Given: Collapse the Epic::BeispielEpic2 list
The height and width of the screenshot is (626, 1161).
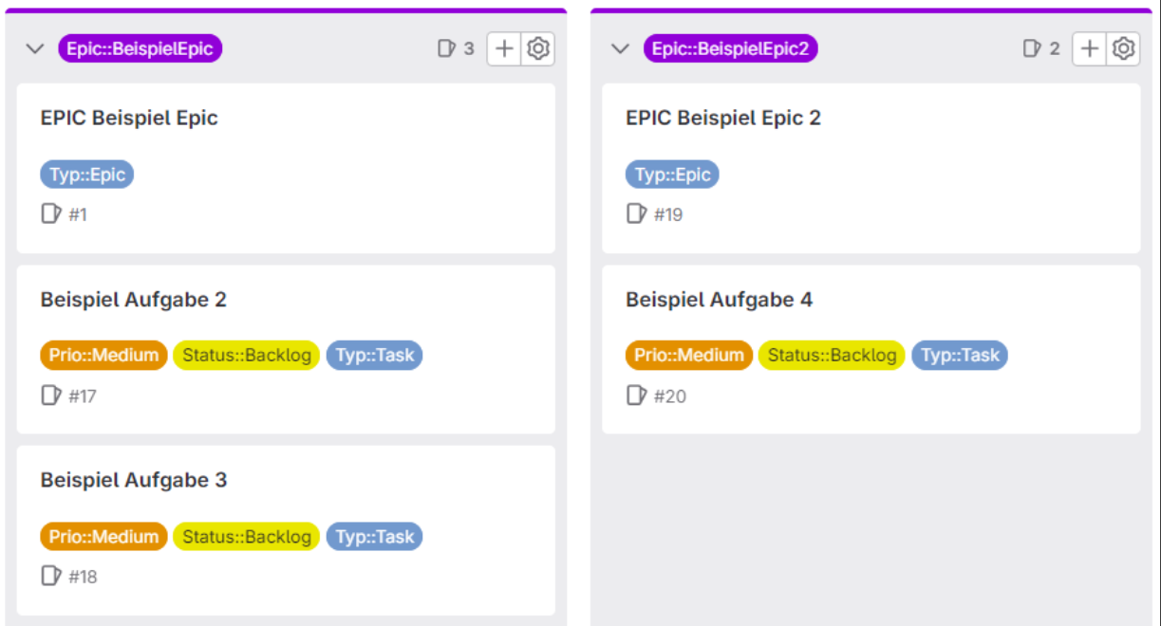Looking at the screenshot, I should [620, 48].
